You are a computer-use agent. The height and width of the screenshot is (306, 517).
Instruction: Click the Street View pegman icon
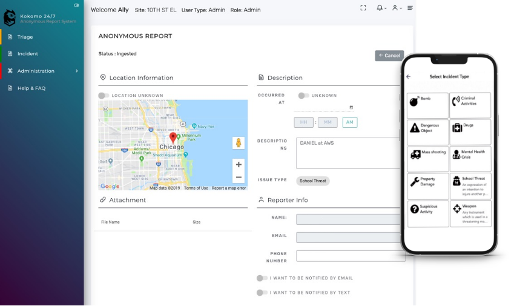point(239,143)
